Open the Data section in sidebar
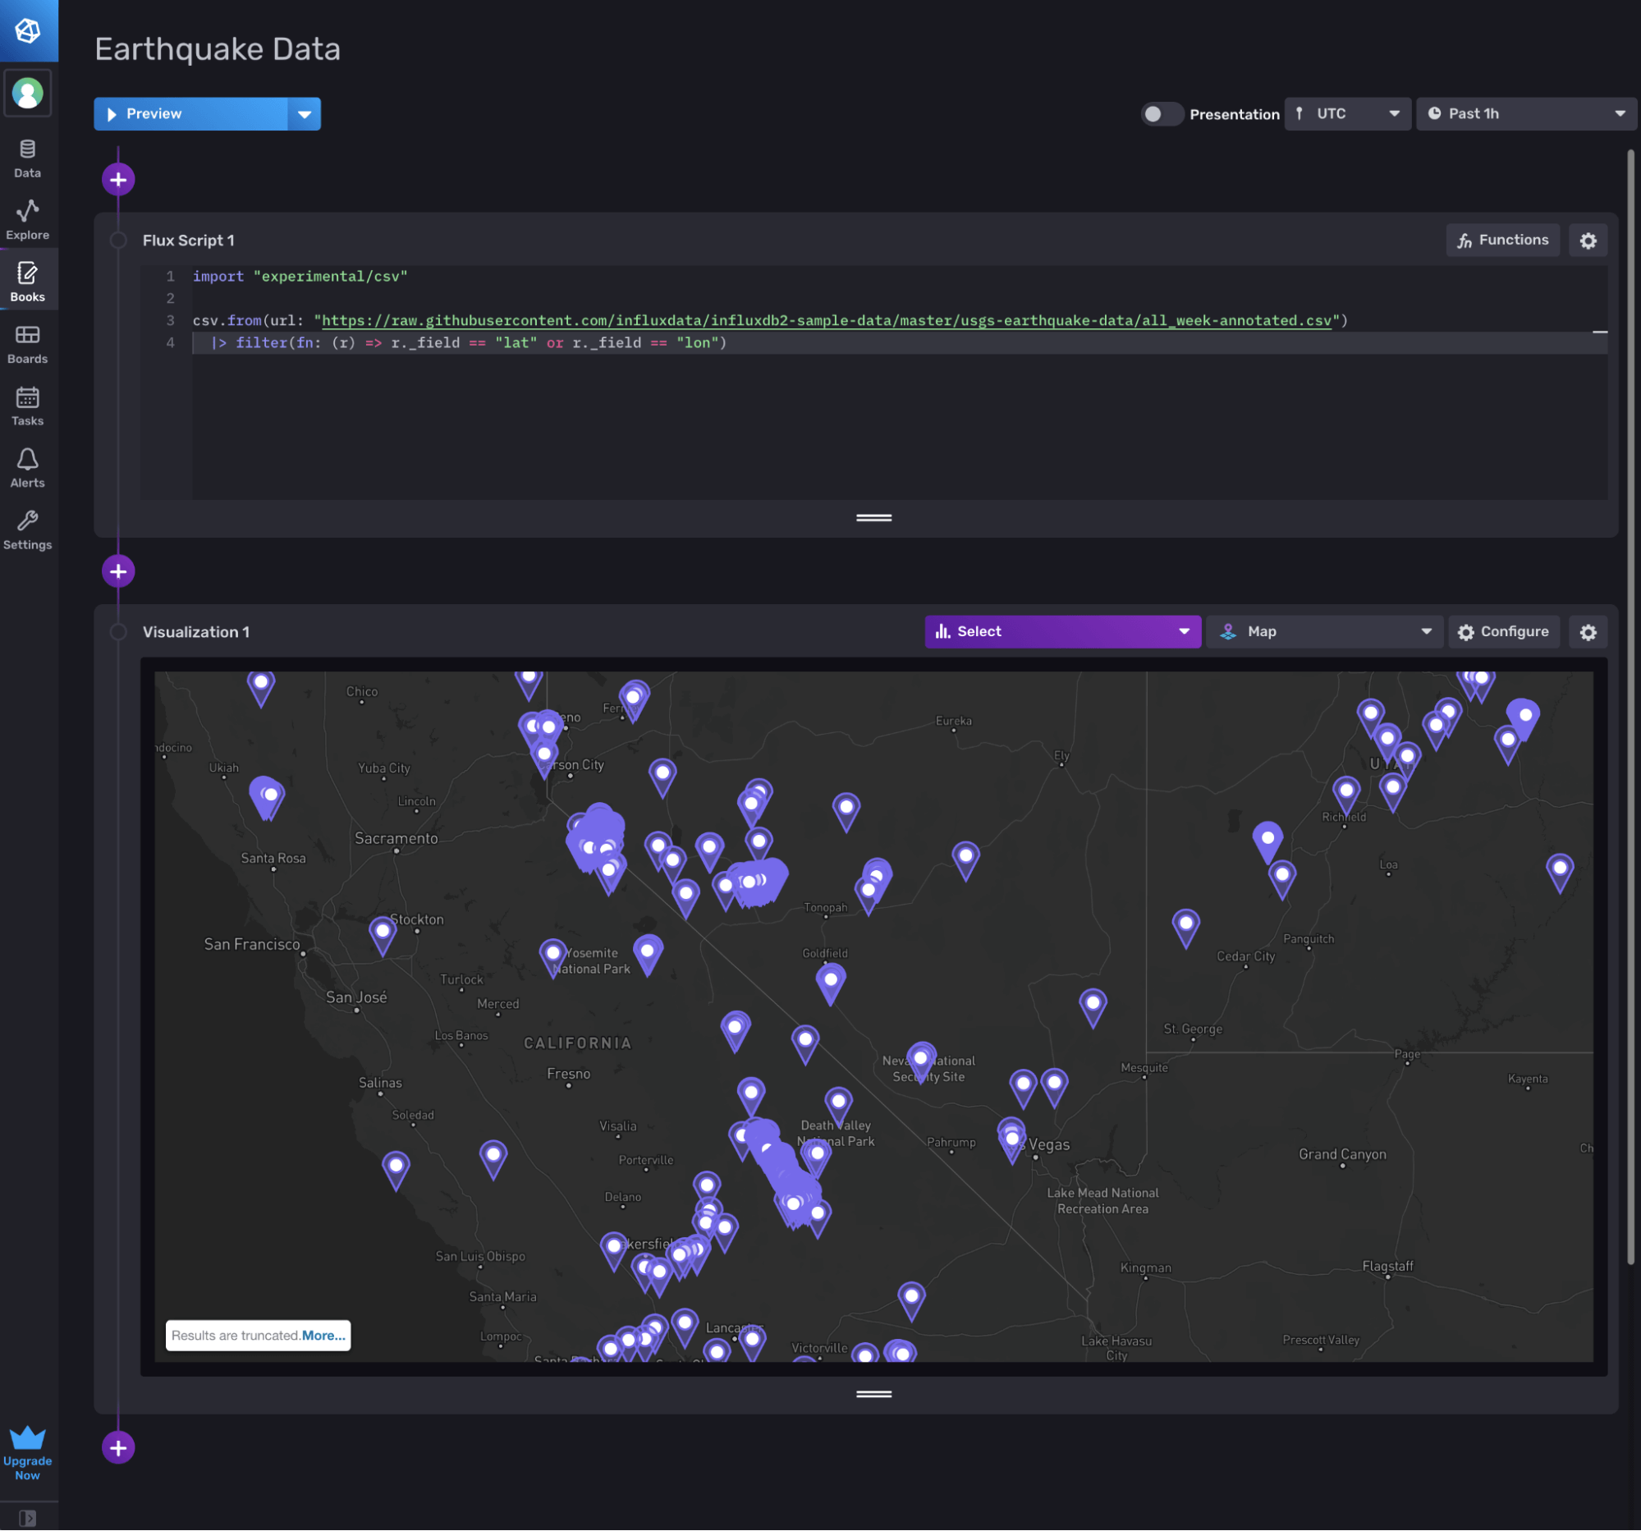 pyautogui.click(x=27, y=158)
